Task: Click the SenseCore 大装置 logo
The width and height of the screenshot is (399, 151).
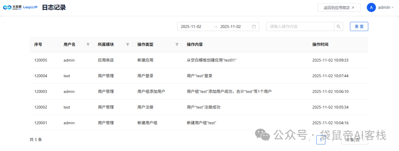Action: pyautogui.click(x=12, y=7)
